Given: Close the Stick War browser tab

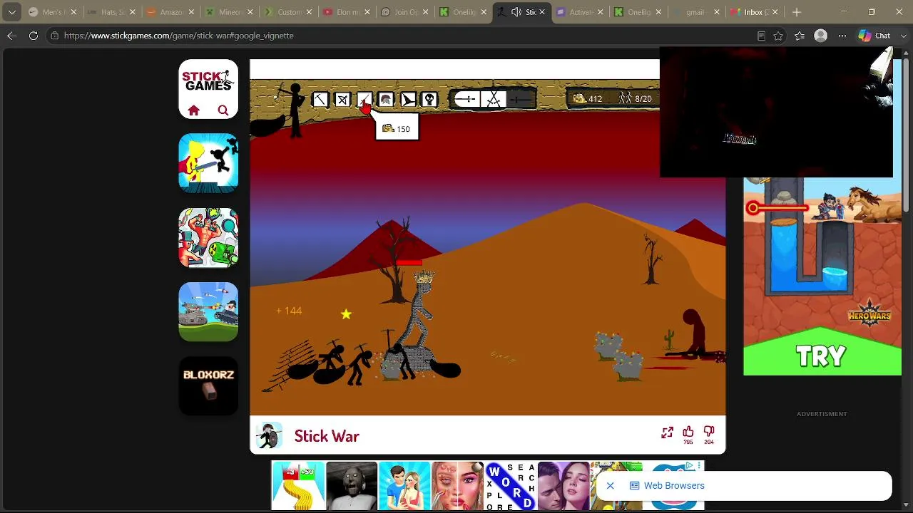Looking at the screenshot, I should point(542,12).
